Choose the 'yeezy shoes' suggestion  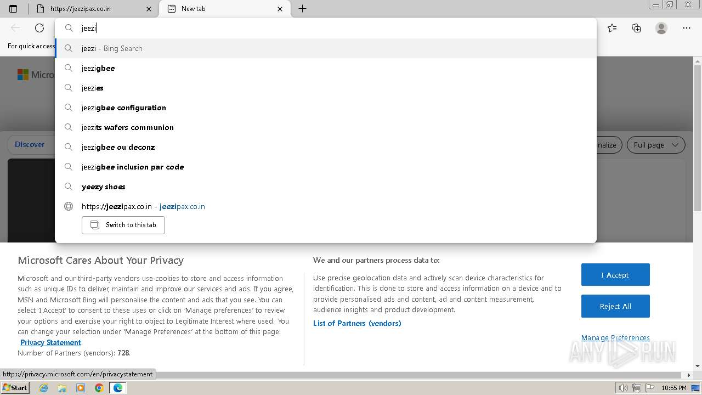click(326, 187)
